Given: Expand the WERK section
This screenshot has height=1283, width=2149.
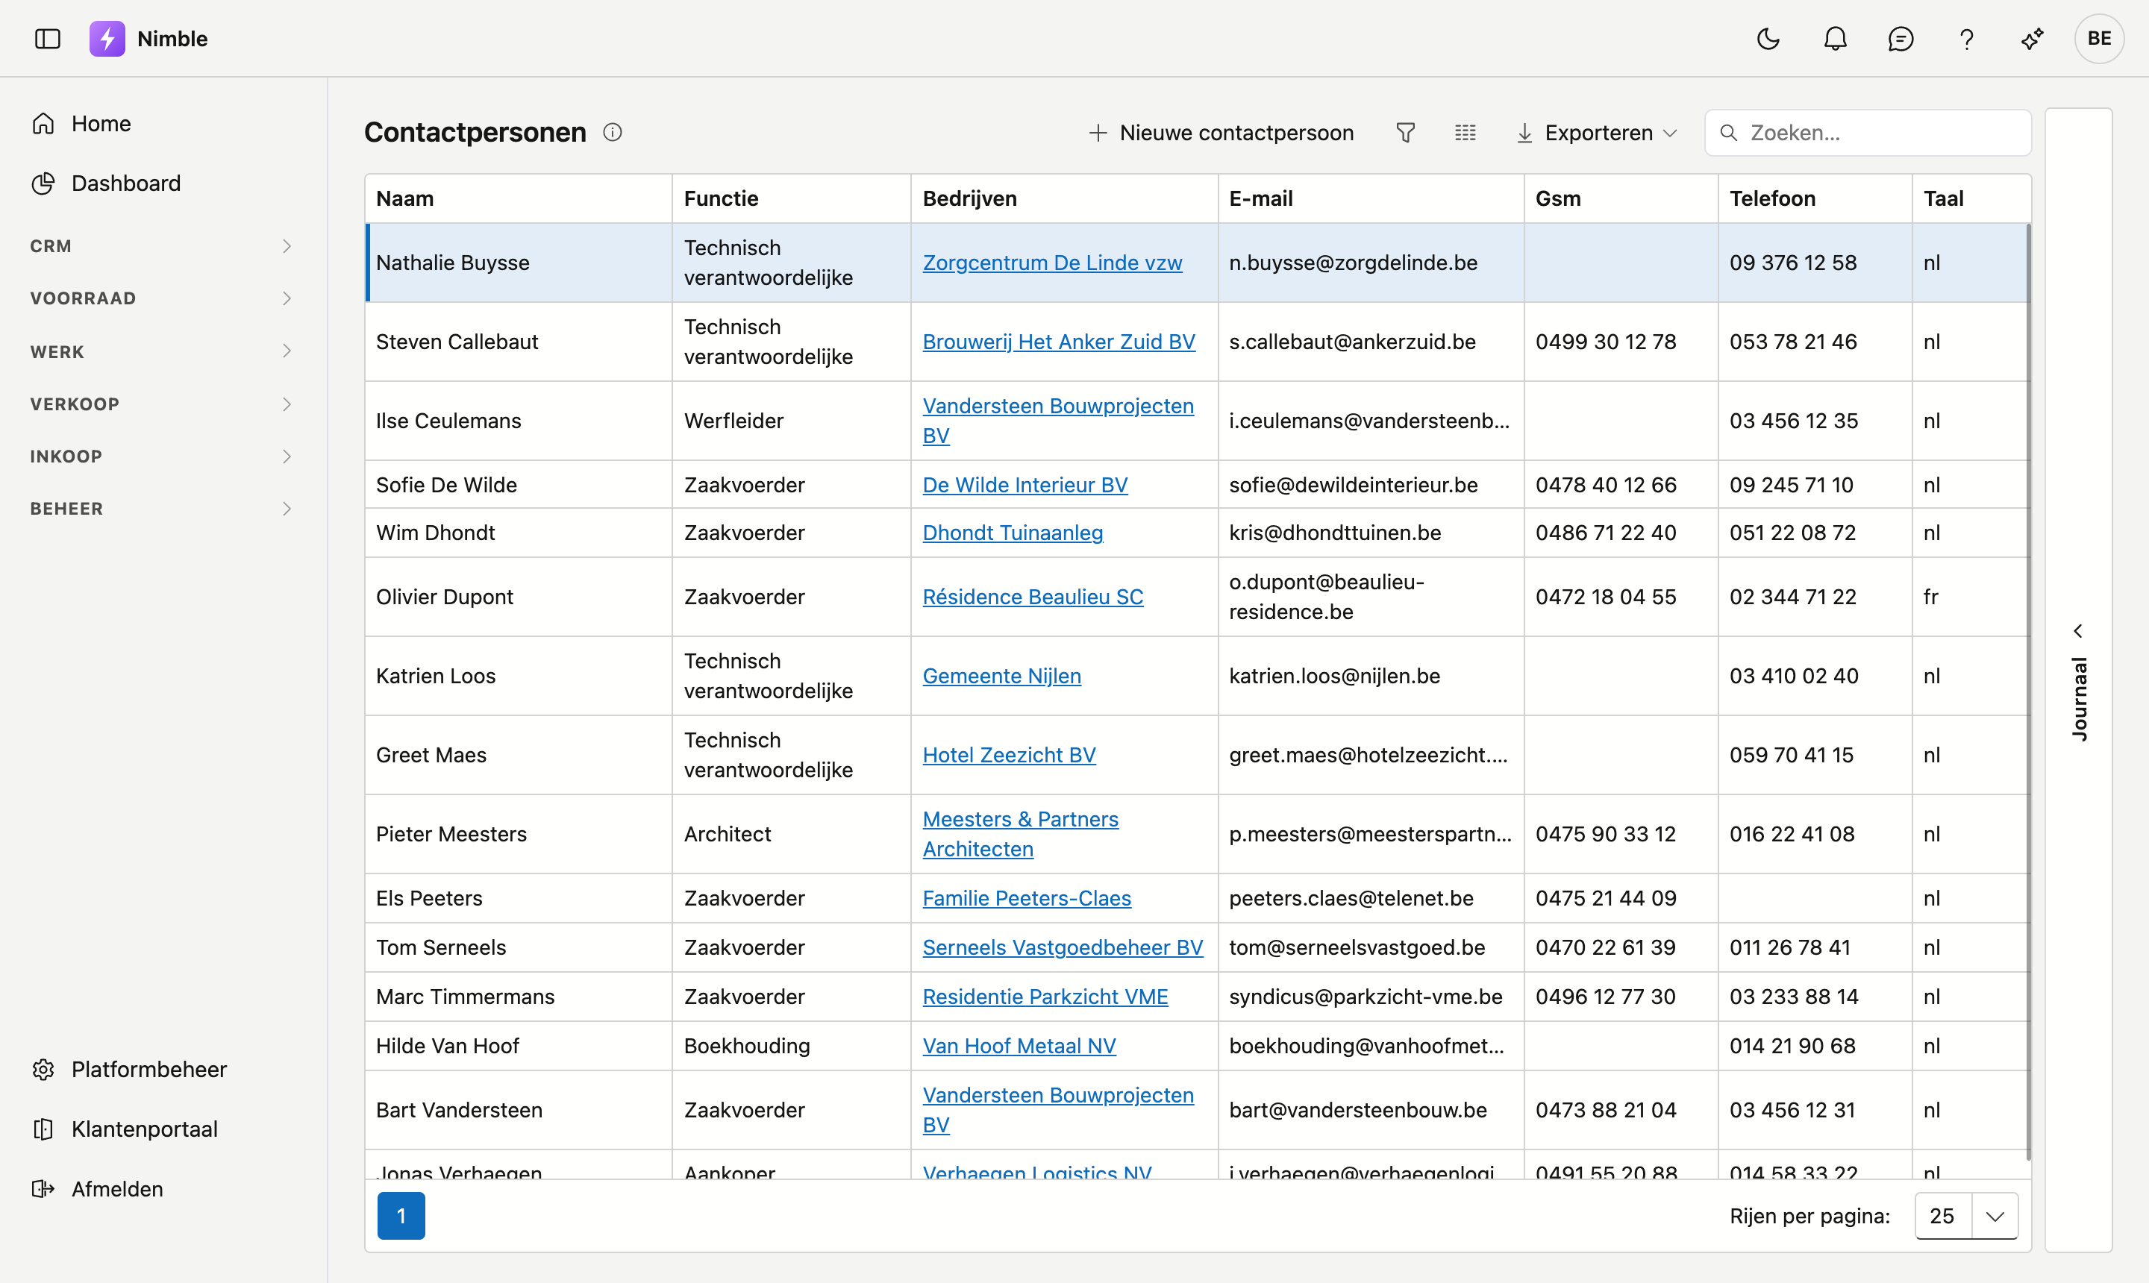Looking at the screenshot, I should click(163, 351).
